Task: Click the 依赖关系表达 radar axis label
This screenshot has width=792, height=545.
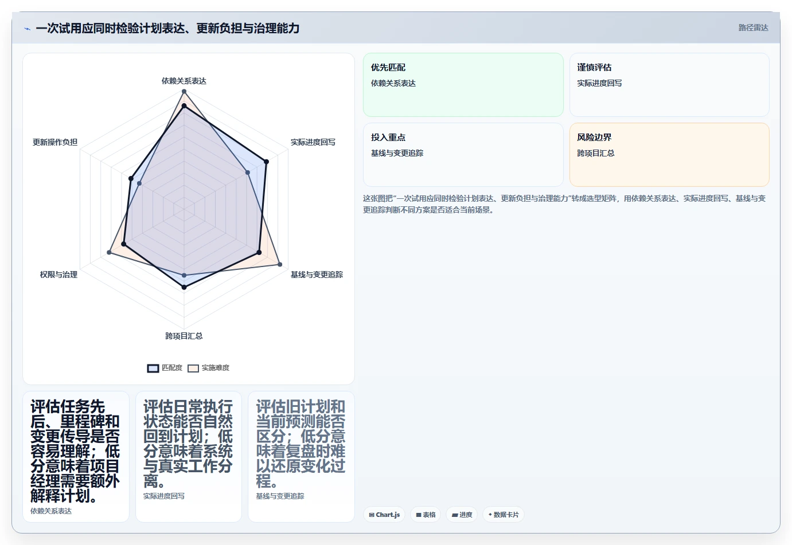Action: pyautogui.click(x=184, y=81)
